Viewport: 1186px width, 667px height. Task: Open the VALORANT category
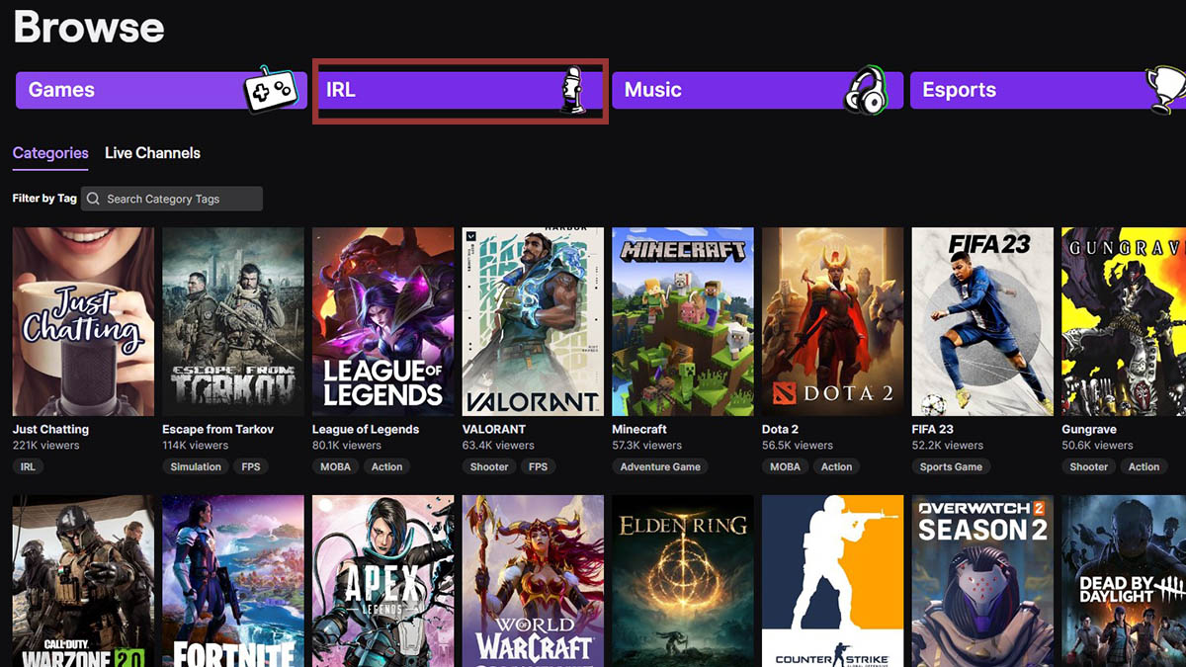532,321
